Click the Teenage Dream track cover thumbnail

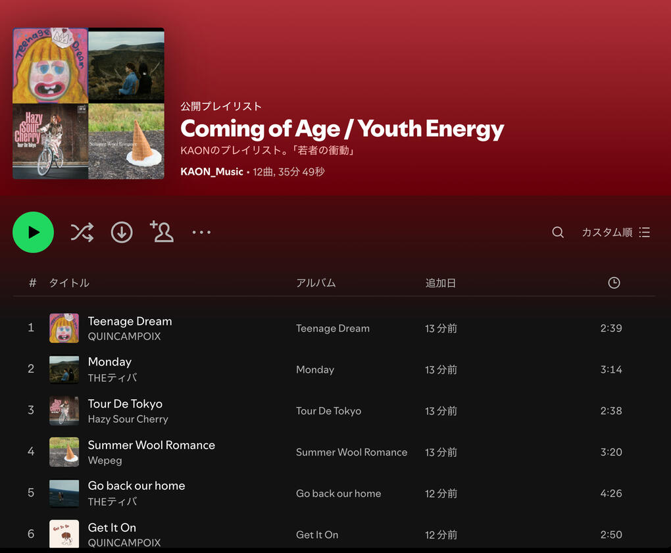click(x=64, y=328)
